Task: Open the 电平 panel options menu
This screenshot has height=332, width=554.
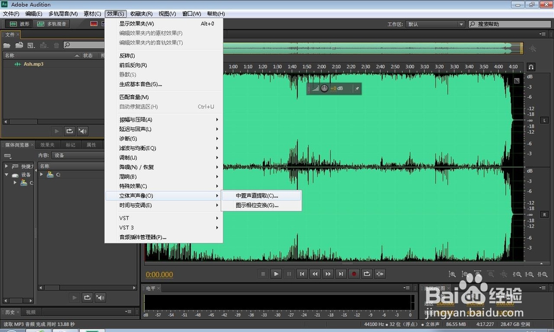Action: pos(407,288)
